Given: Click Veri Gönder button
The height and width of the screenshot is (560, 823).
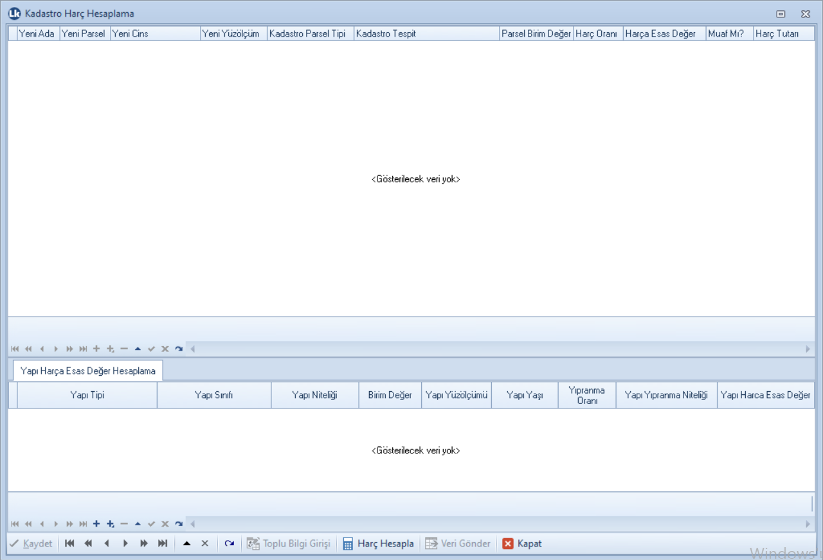Looking at the screenshot, I should tap(458, 543).
